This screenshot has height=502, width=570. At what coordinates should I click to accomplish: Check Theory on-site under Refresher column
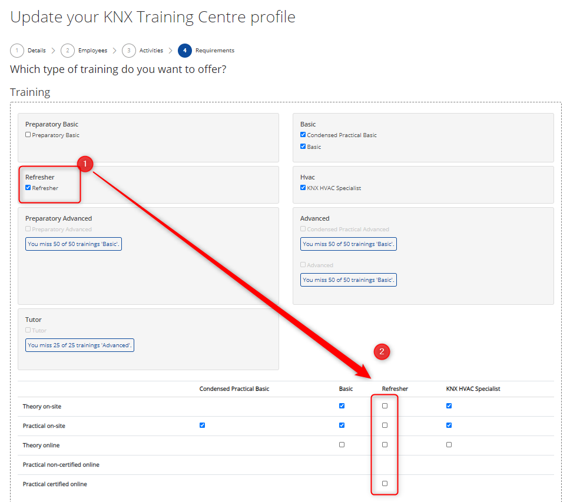[385, 405]
